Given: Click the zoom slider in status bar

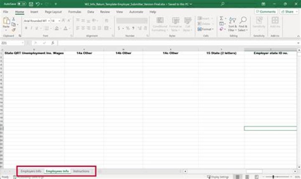Looking at the screenshot, I should tap(276, 176).
